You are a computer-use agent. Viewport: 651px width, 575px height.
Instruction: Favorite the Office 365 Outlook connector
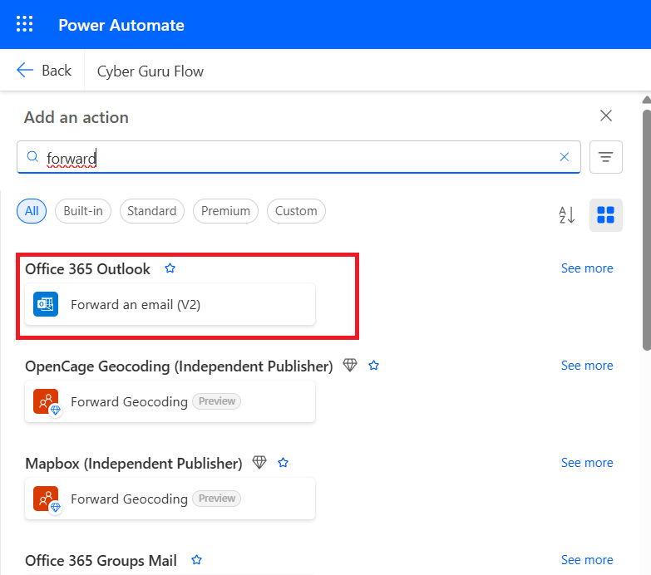tap(170, 268)
